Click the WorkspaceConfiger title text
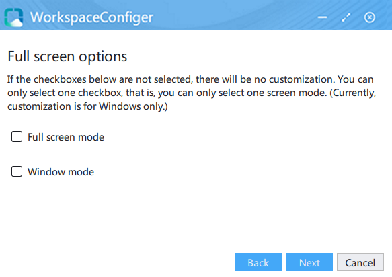Image resolution: width=392 pixels, height=277 pixels. [91, 17]
